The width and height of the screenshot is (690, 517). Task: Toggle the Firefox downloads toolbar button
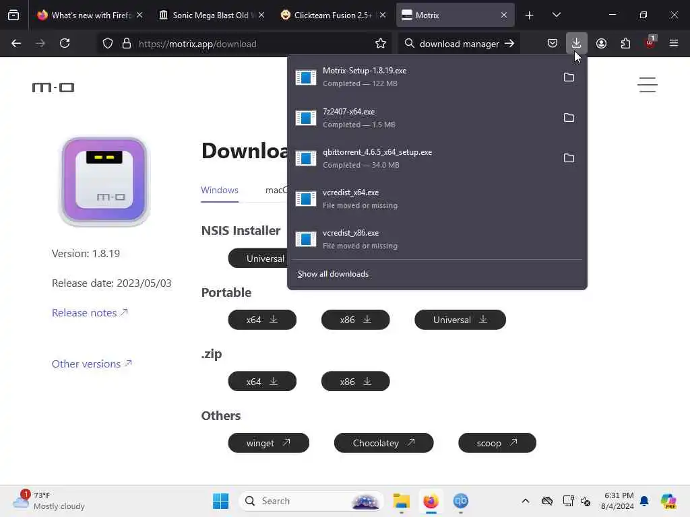(577, 44)
